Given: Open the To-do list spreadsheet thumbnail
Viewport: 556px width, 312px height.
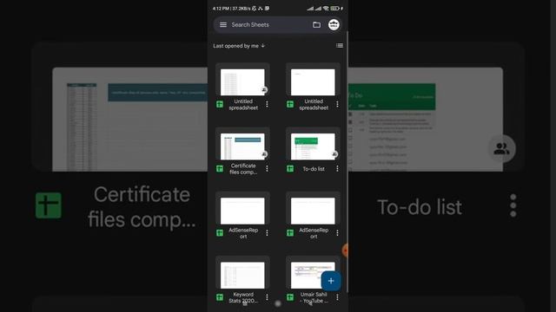Looking at the screenshot, I should tap(313, 146).
